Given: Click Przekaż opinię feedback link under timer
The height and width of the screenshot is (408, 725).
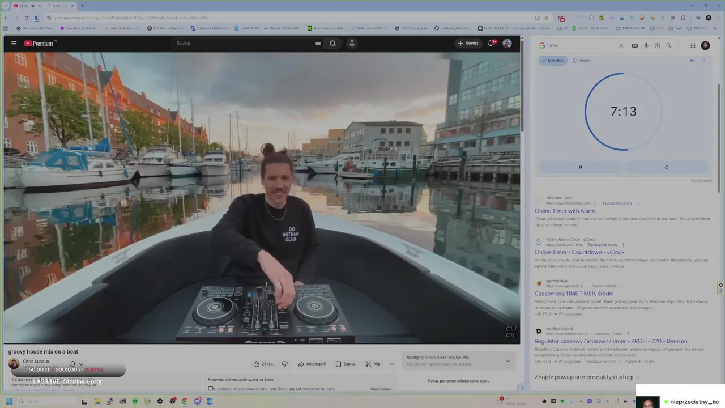Looking at the screenshot, I should tap(702, 180).
